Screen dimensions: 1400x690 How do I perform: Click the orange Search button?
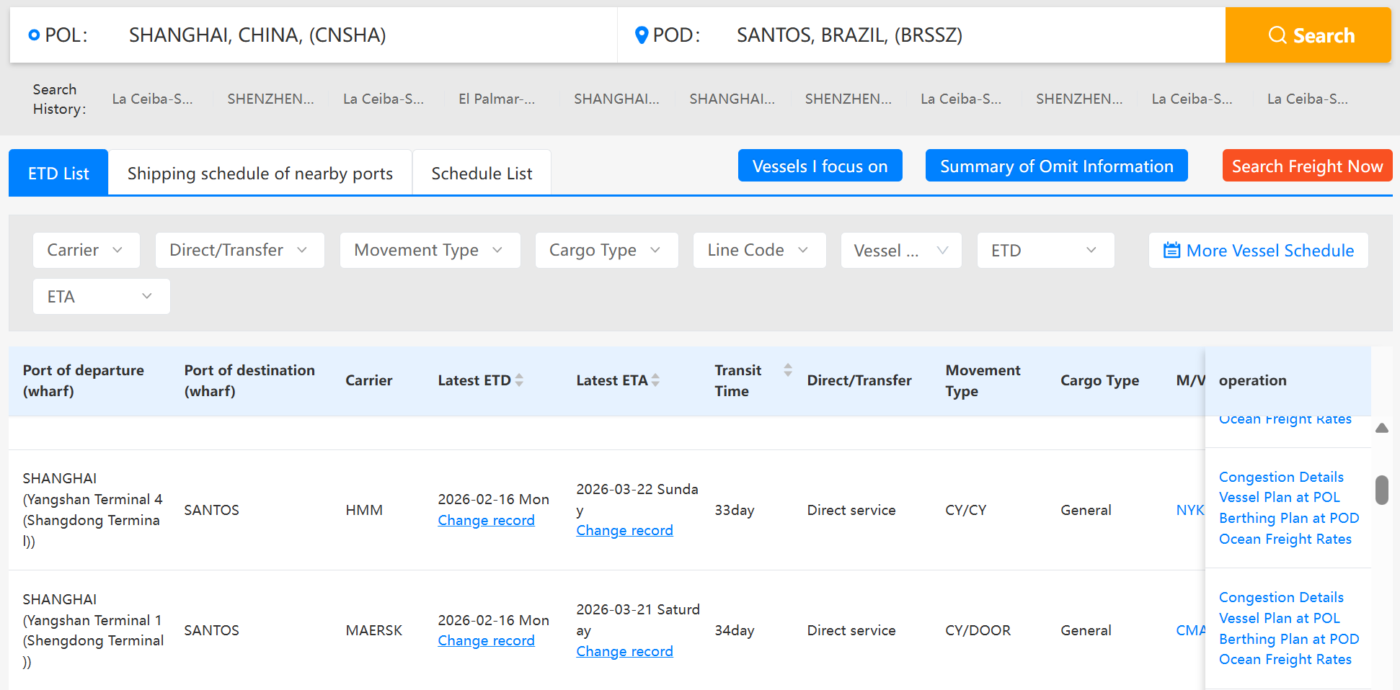pyautogui.click(x=1308, y=35)
